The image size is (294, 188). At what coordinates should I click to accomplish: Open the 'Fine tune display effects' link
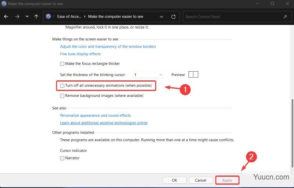[80, 54]
